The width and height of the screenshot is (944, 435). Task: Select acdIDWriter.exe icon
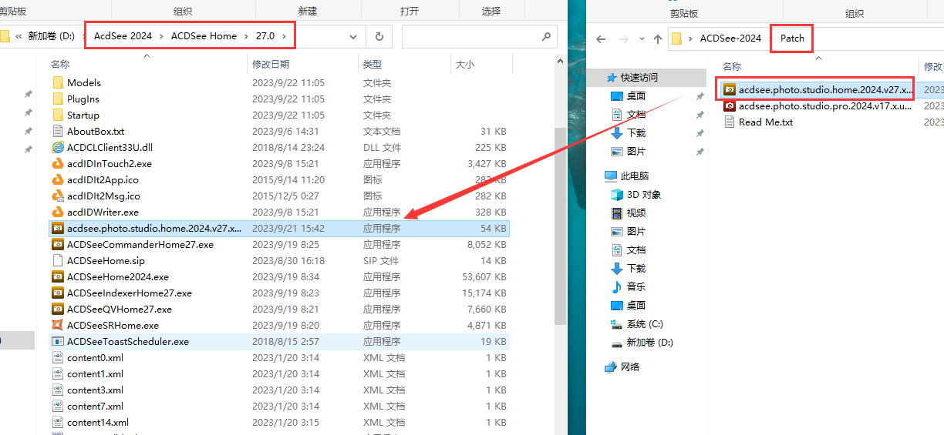point(58,212)
